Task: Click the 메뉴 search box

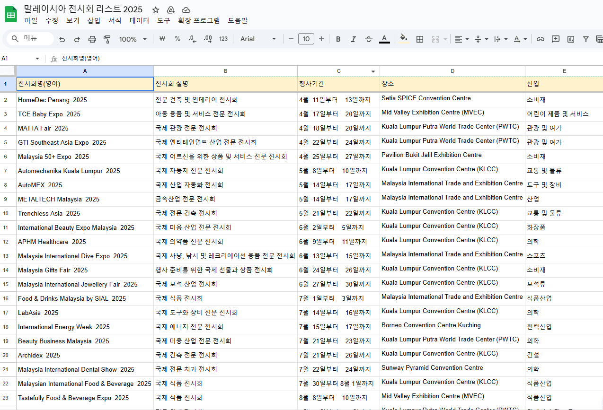Action: point(30,39)
